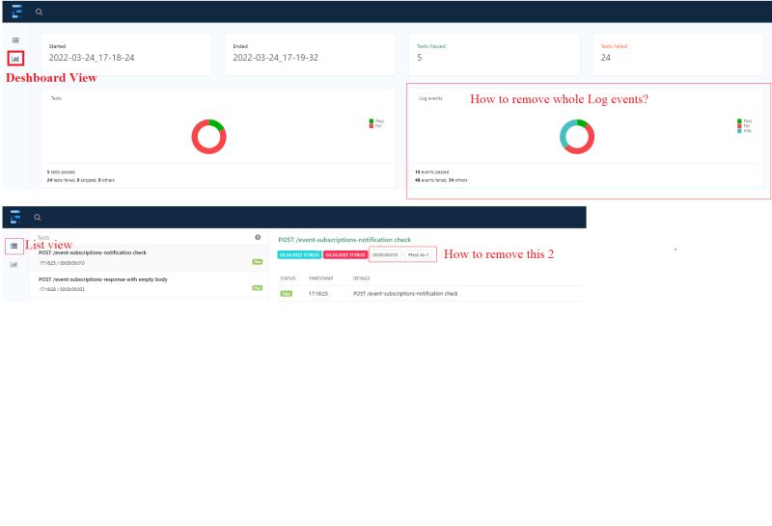
Task: Click the Pass status badge in log table
Action: (x=286, y=294)
